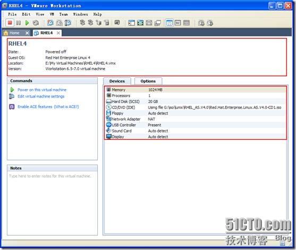296x250 pixels.
Task: Click the Commands panel header
Action: coord(52,81)
